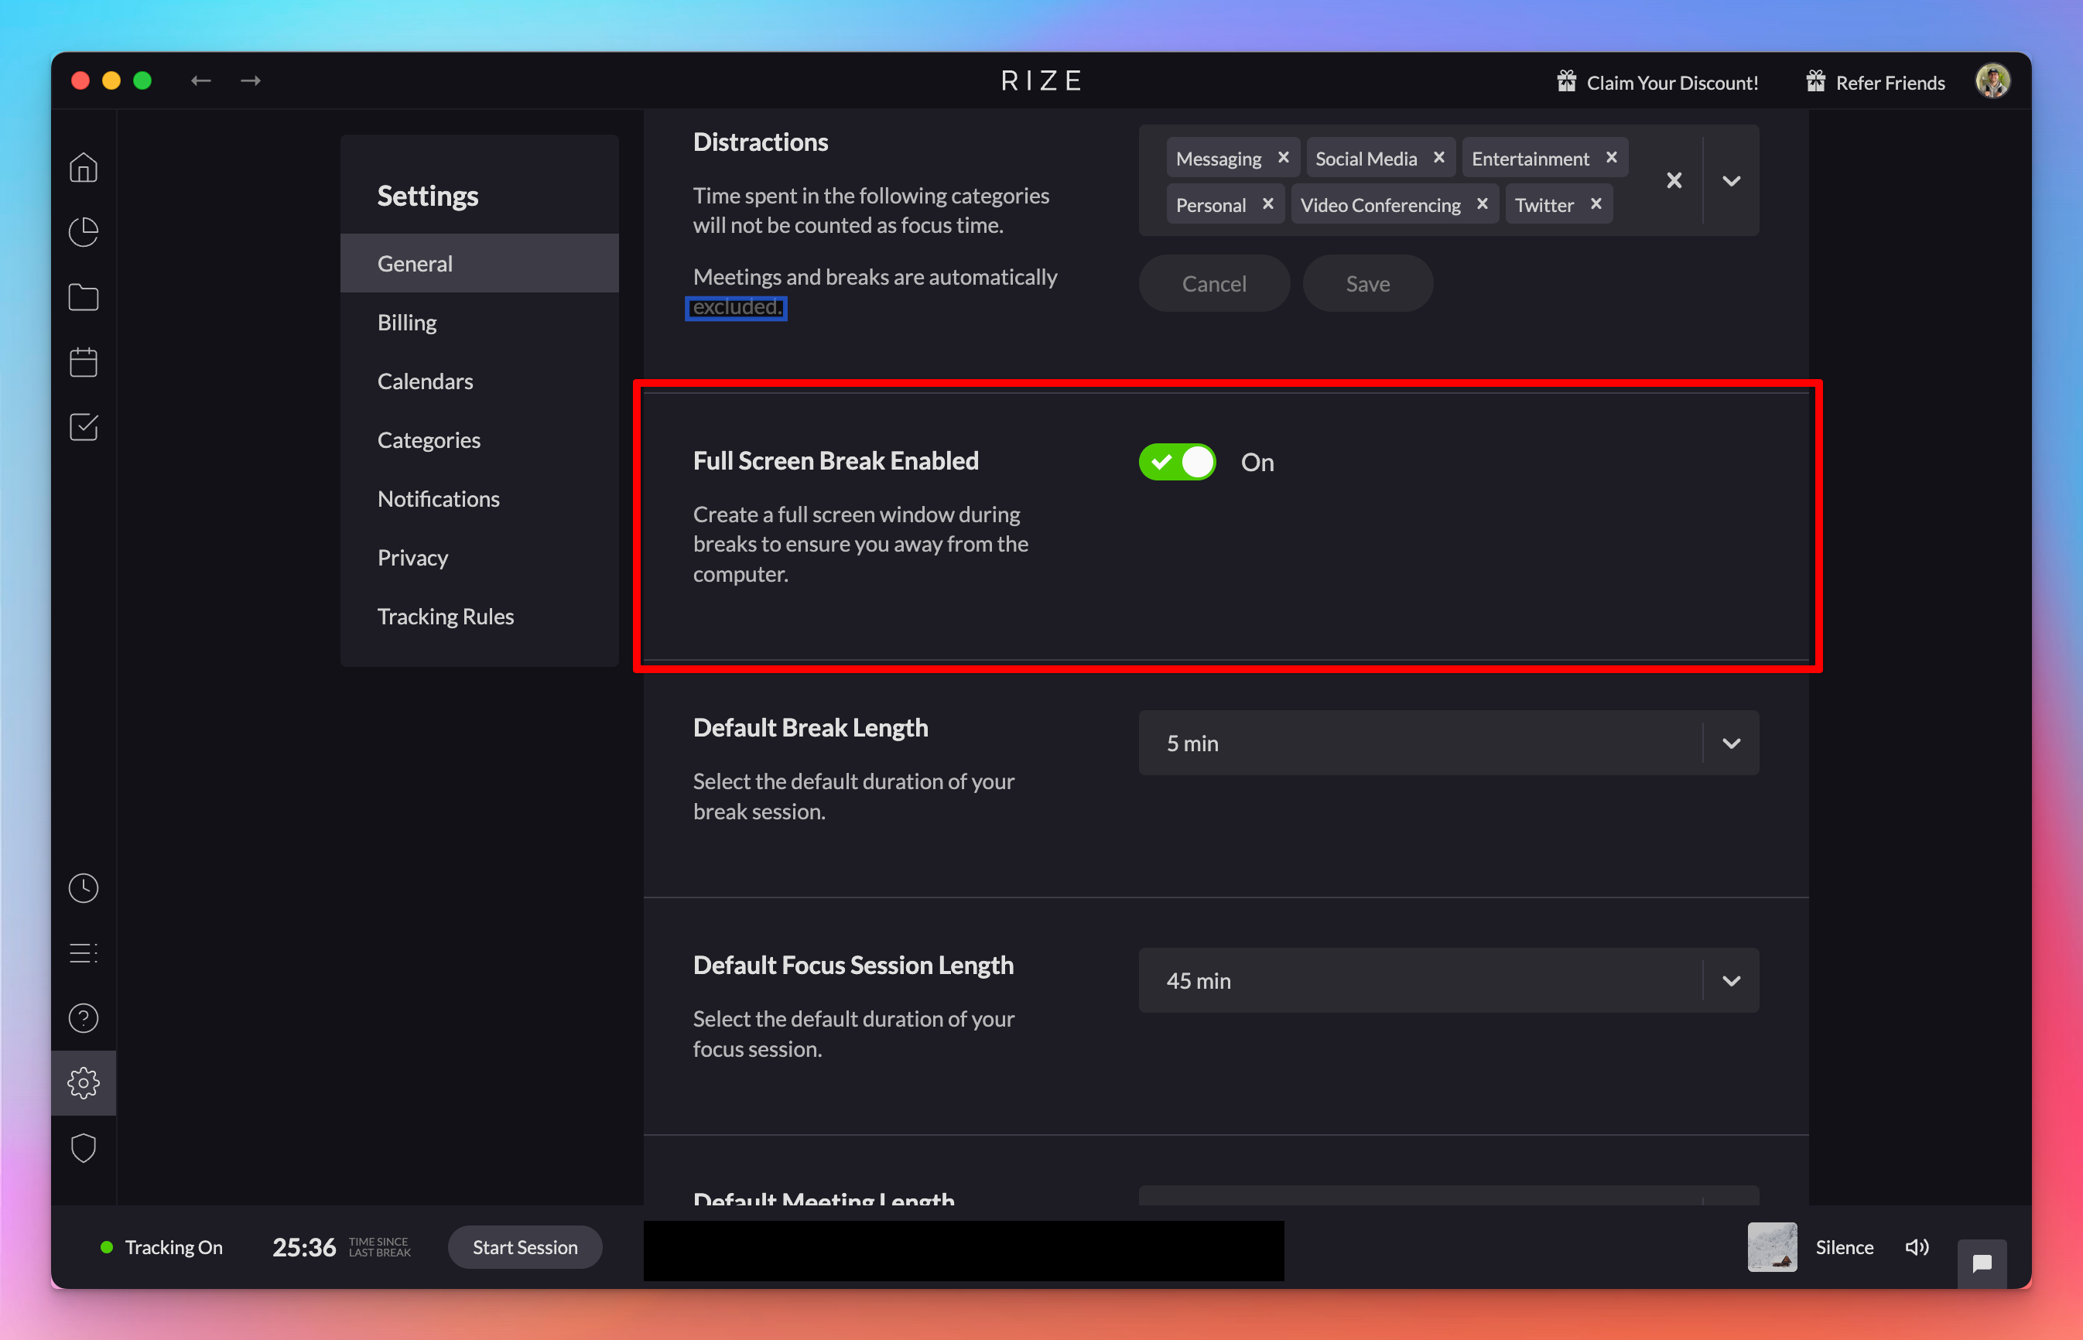Screen dimensions: 2083x1340
Task: Click the speaker volume icon
Action: (x=1917, y=1247)
